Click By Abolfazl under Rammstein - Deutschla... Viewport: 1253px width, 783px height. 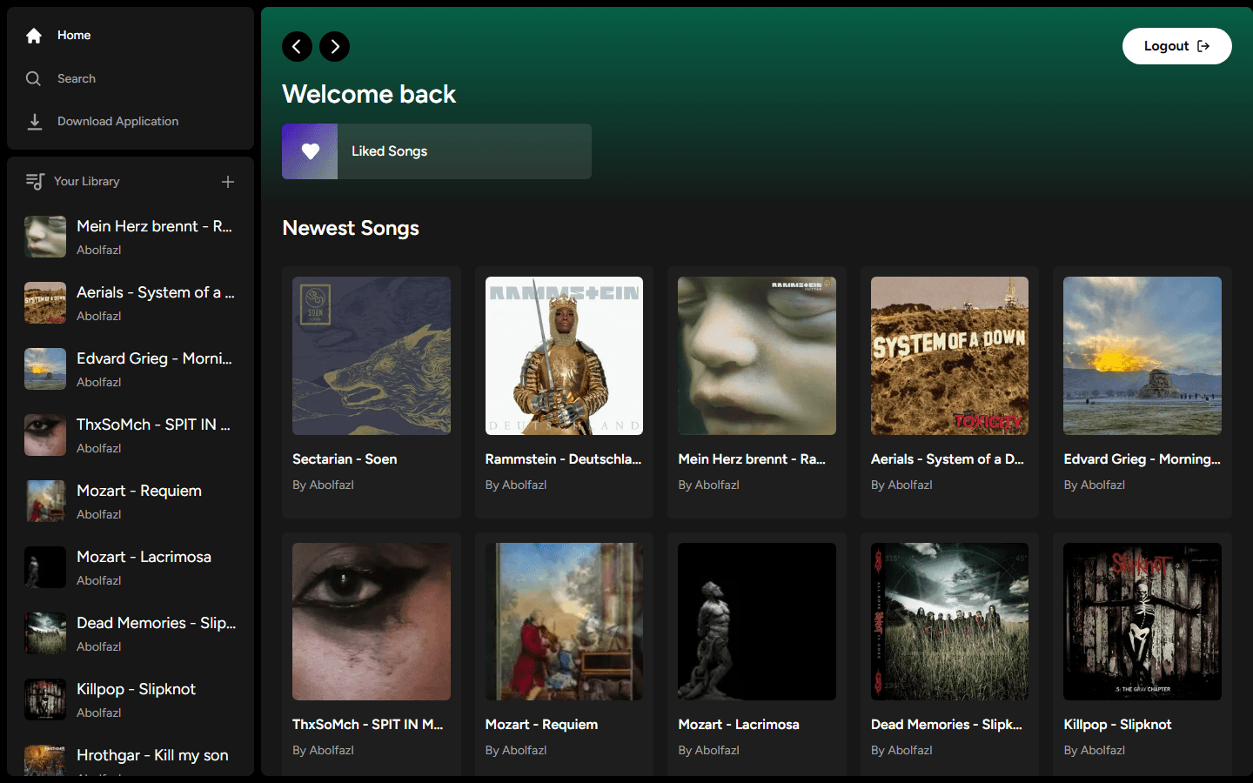516,485
